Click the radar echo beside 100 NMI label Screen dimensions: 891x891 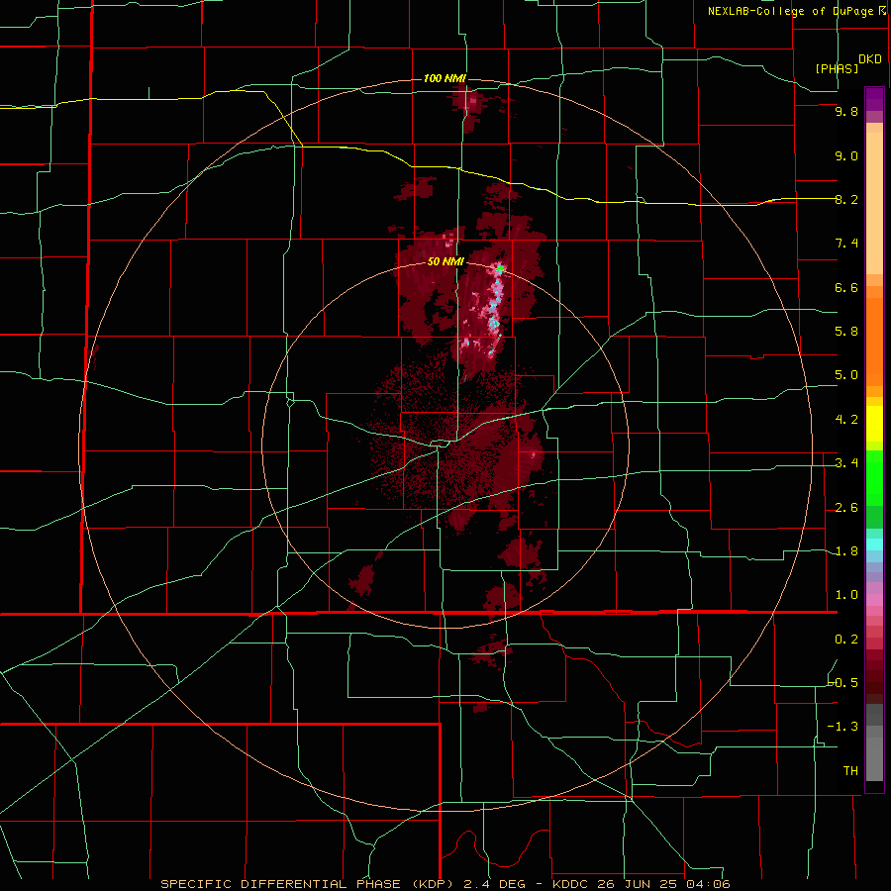470,108
